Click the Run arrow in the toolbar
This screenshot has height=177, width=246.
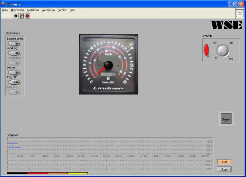pos(16,16)
